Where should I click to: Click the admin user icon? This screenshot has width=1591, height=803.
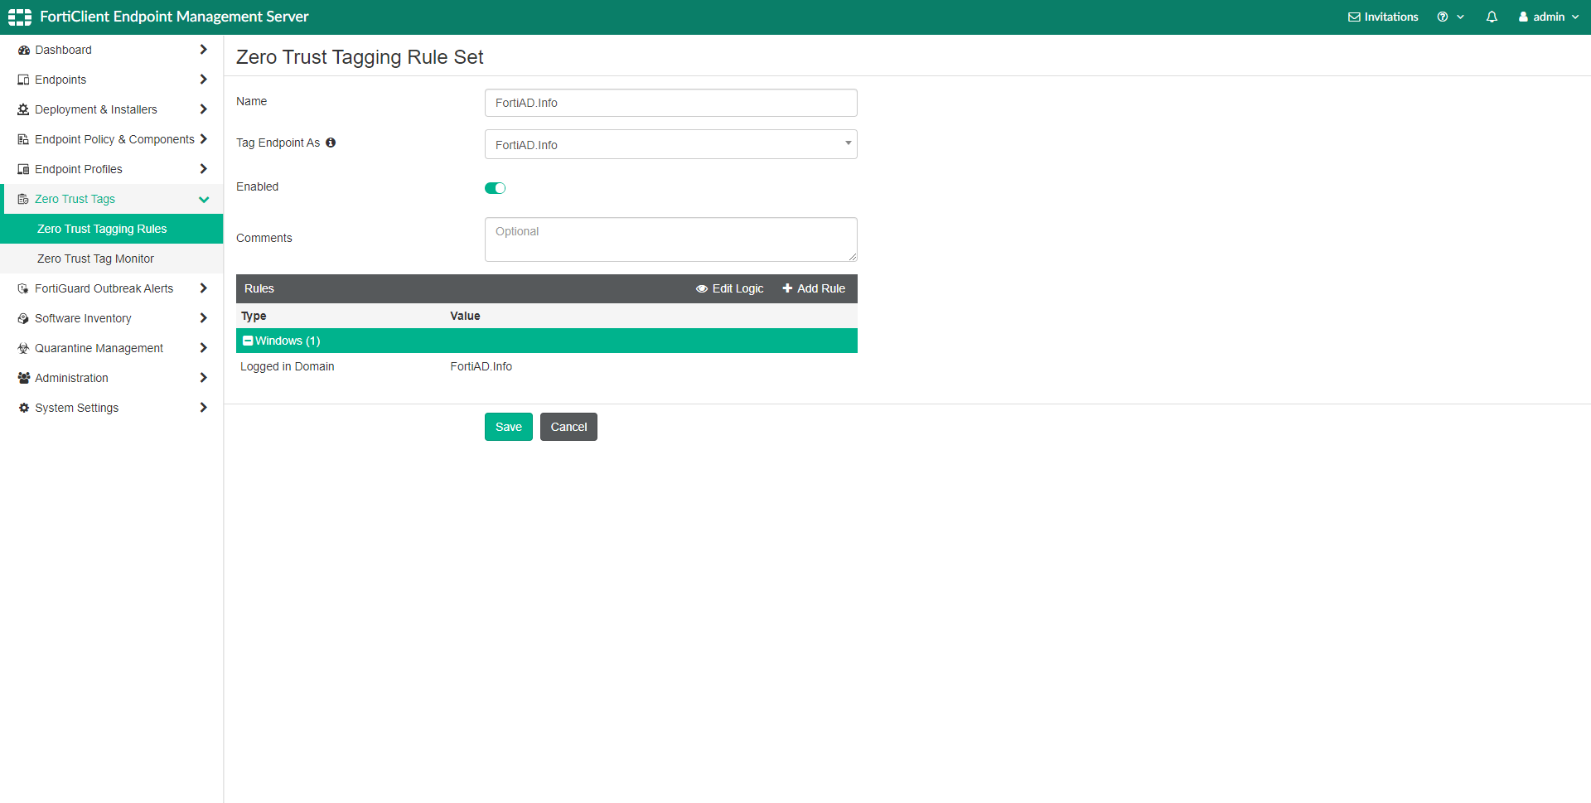(1523, 17)
